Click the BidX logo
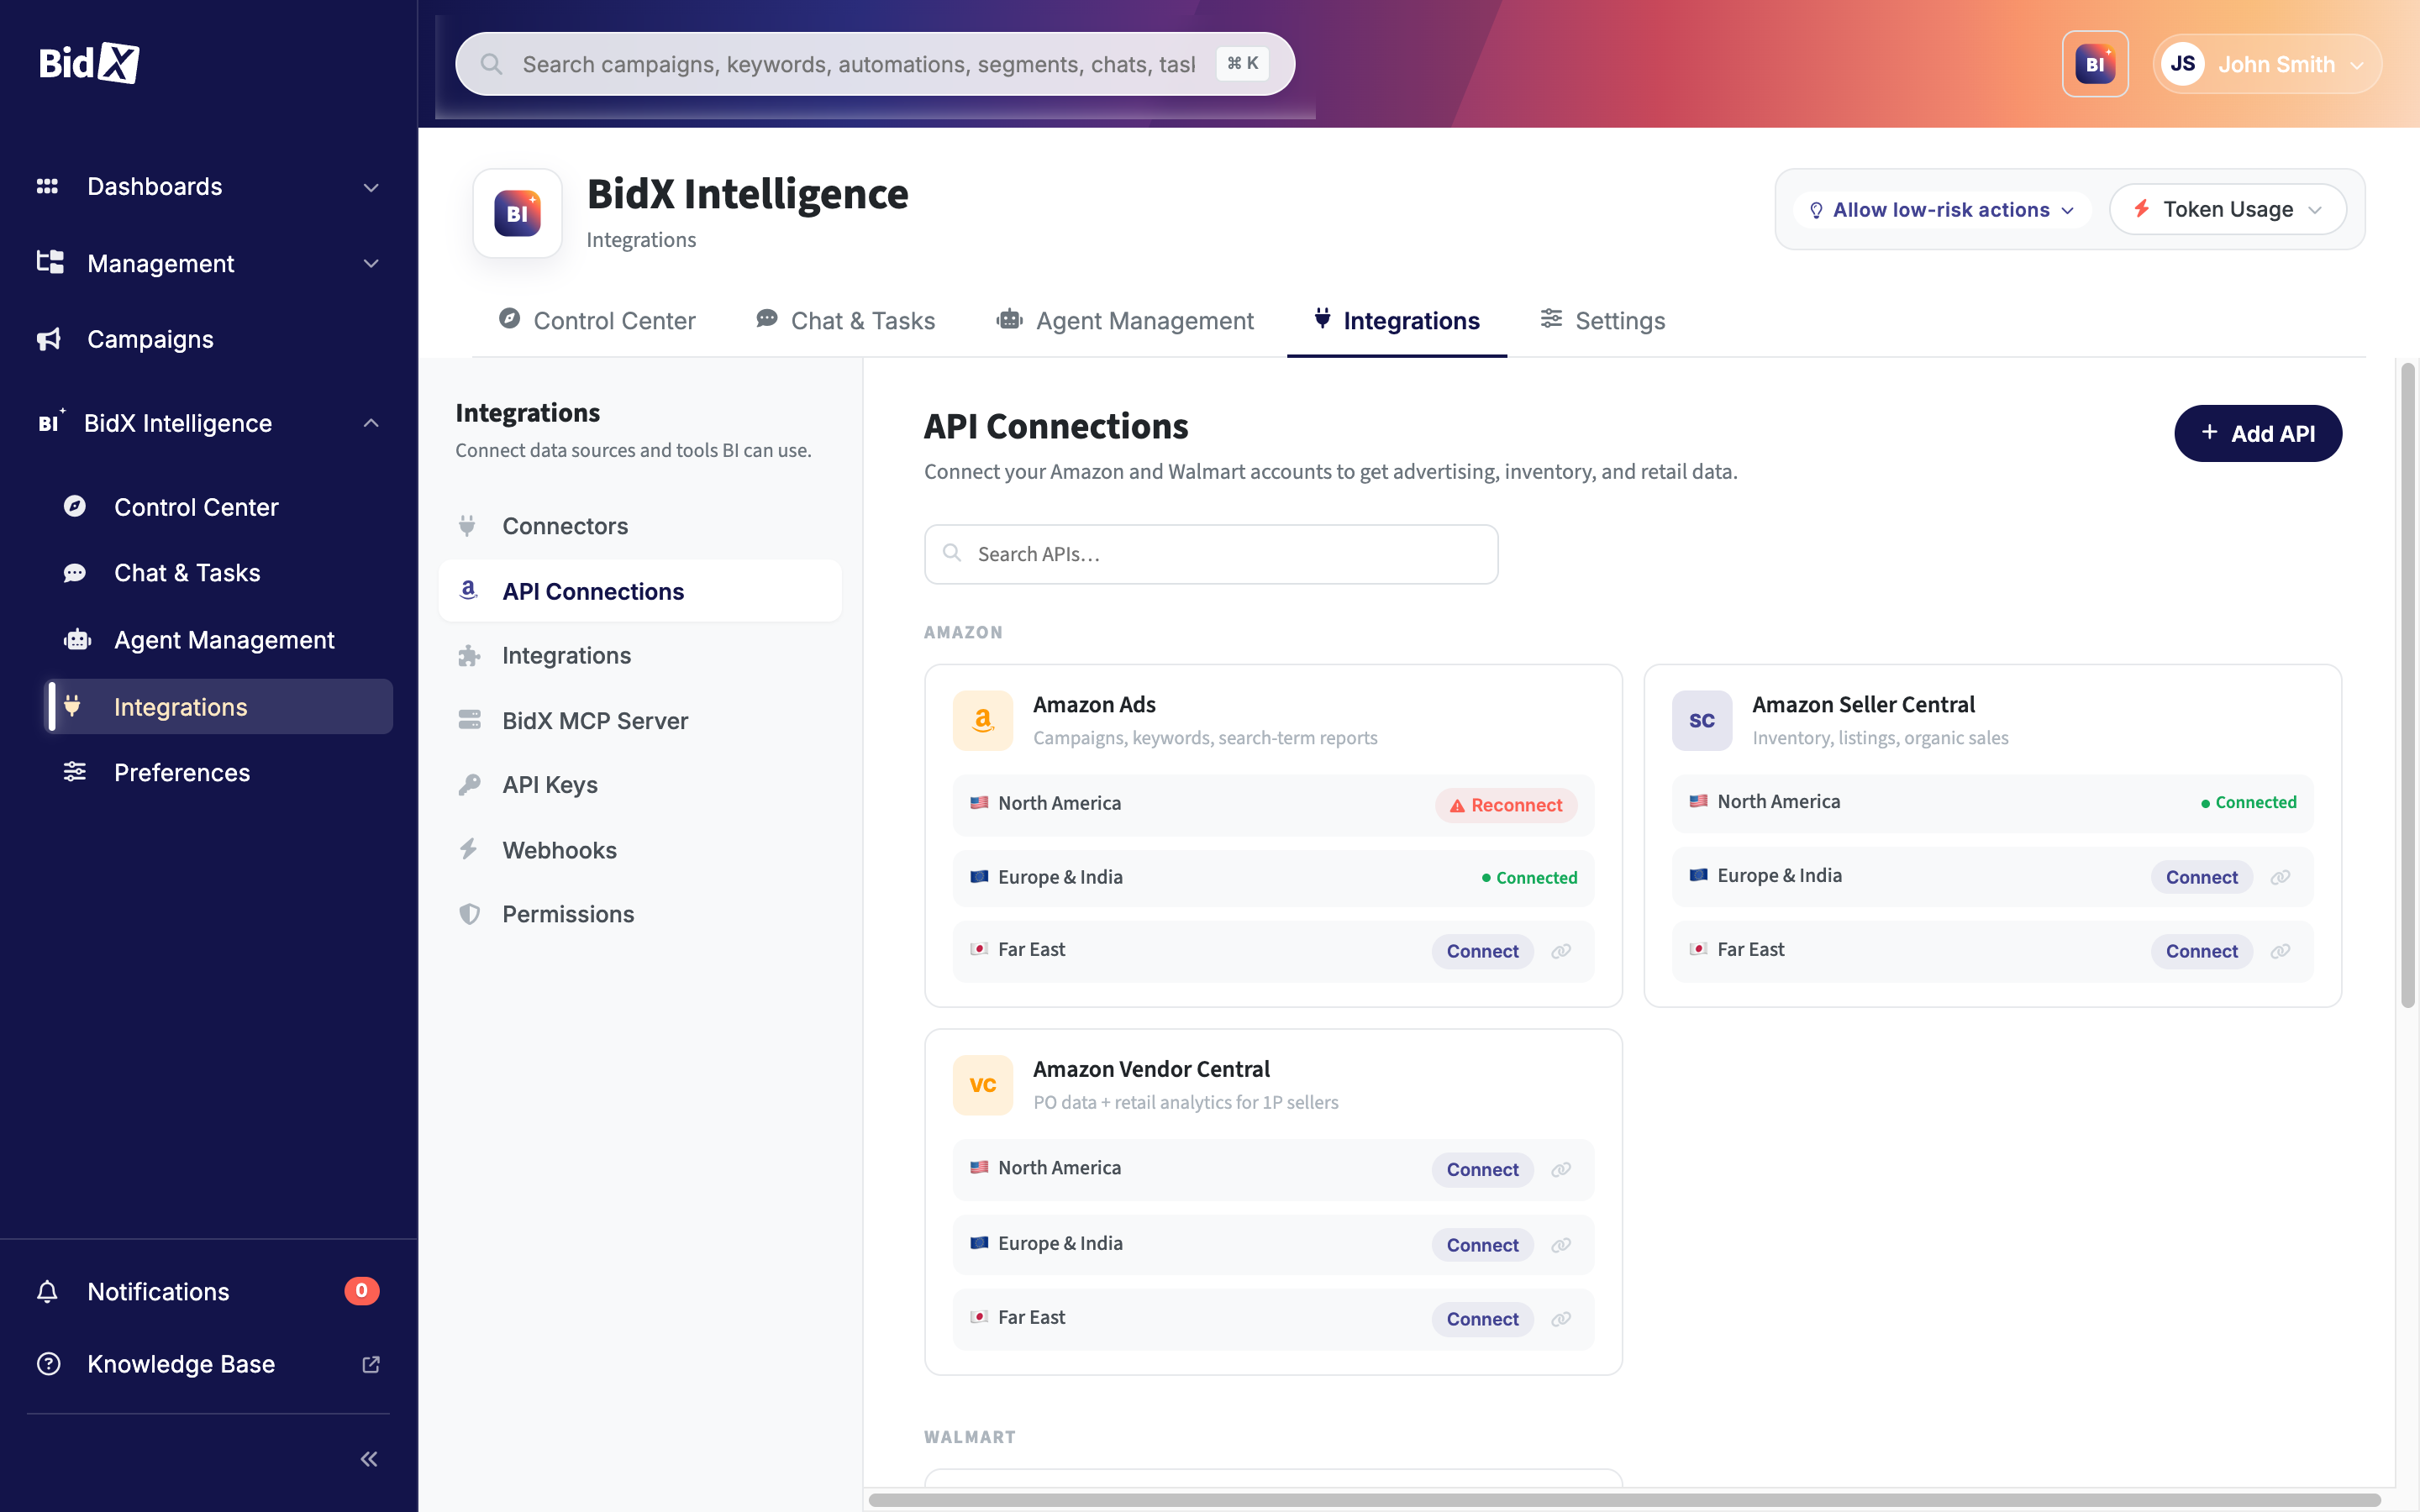The width and height of the screenshot is (2420, 1512). coord(89,63)
